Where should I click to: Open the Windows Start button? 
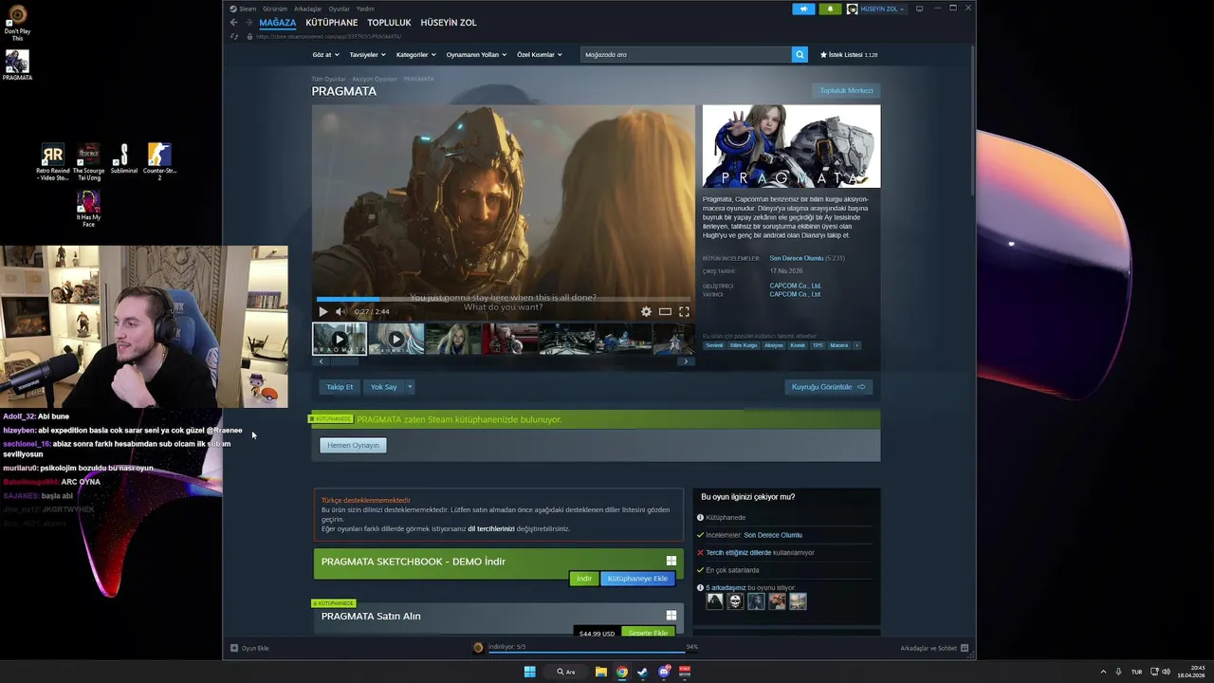pyautogui.click(x=529, y=672)
